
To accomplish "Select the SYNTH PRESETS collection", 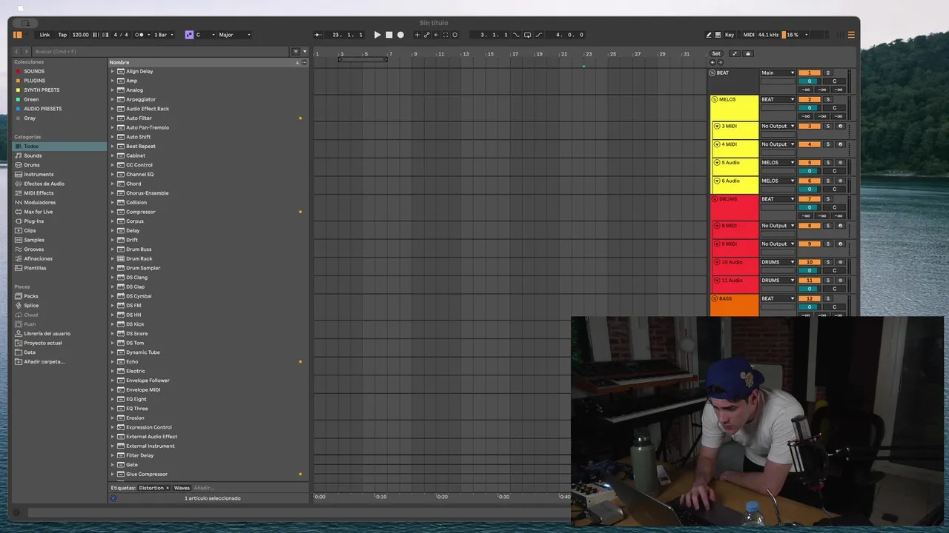I will (x=42, y=90).
